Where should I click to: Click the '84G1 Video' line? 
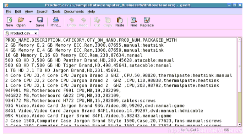(104, 111)
